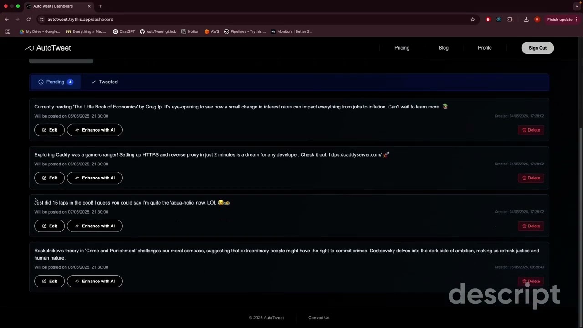
Task: Open the Blog page
Action: click(x=444, y=48)
